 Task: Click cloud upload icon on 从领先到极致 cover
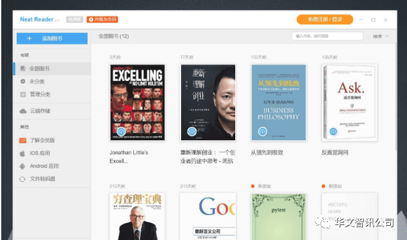tap(263, 132)
